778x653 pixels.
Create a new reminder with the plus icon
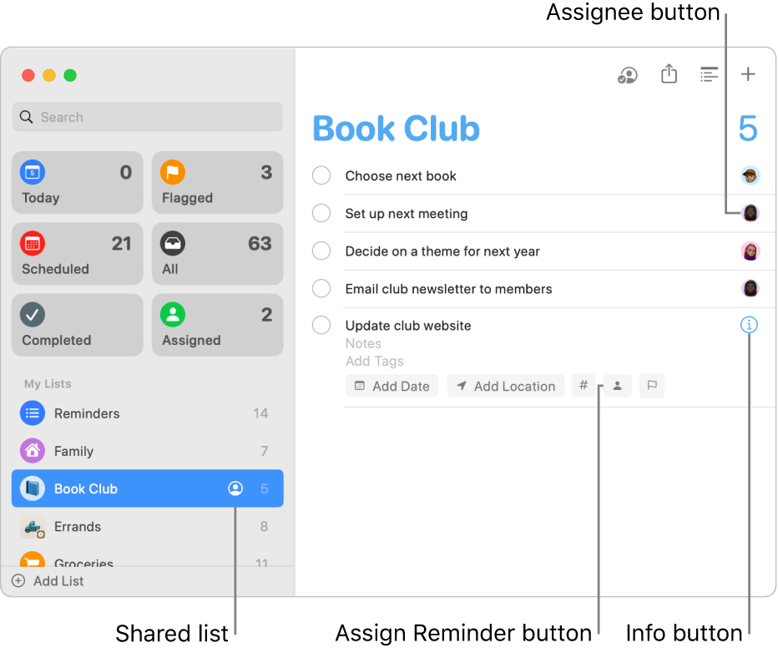(749, 74)
